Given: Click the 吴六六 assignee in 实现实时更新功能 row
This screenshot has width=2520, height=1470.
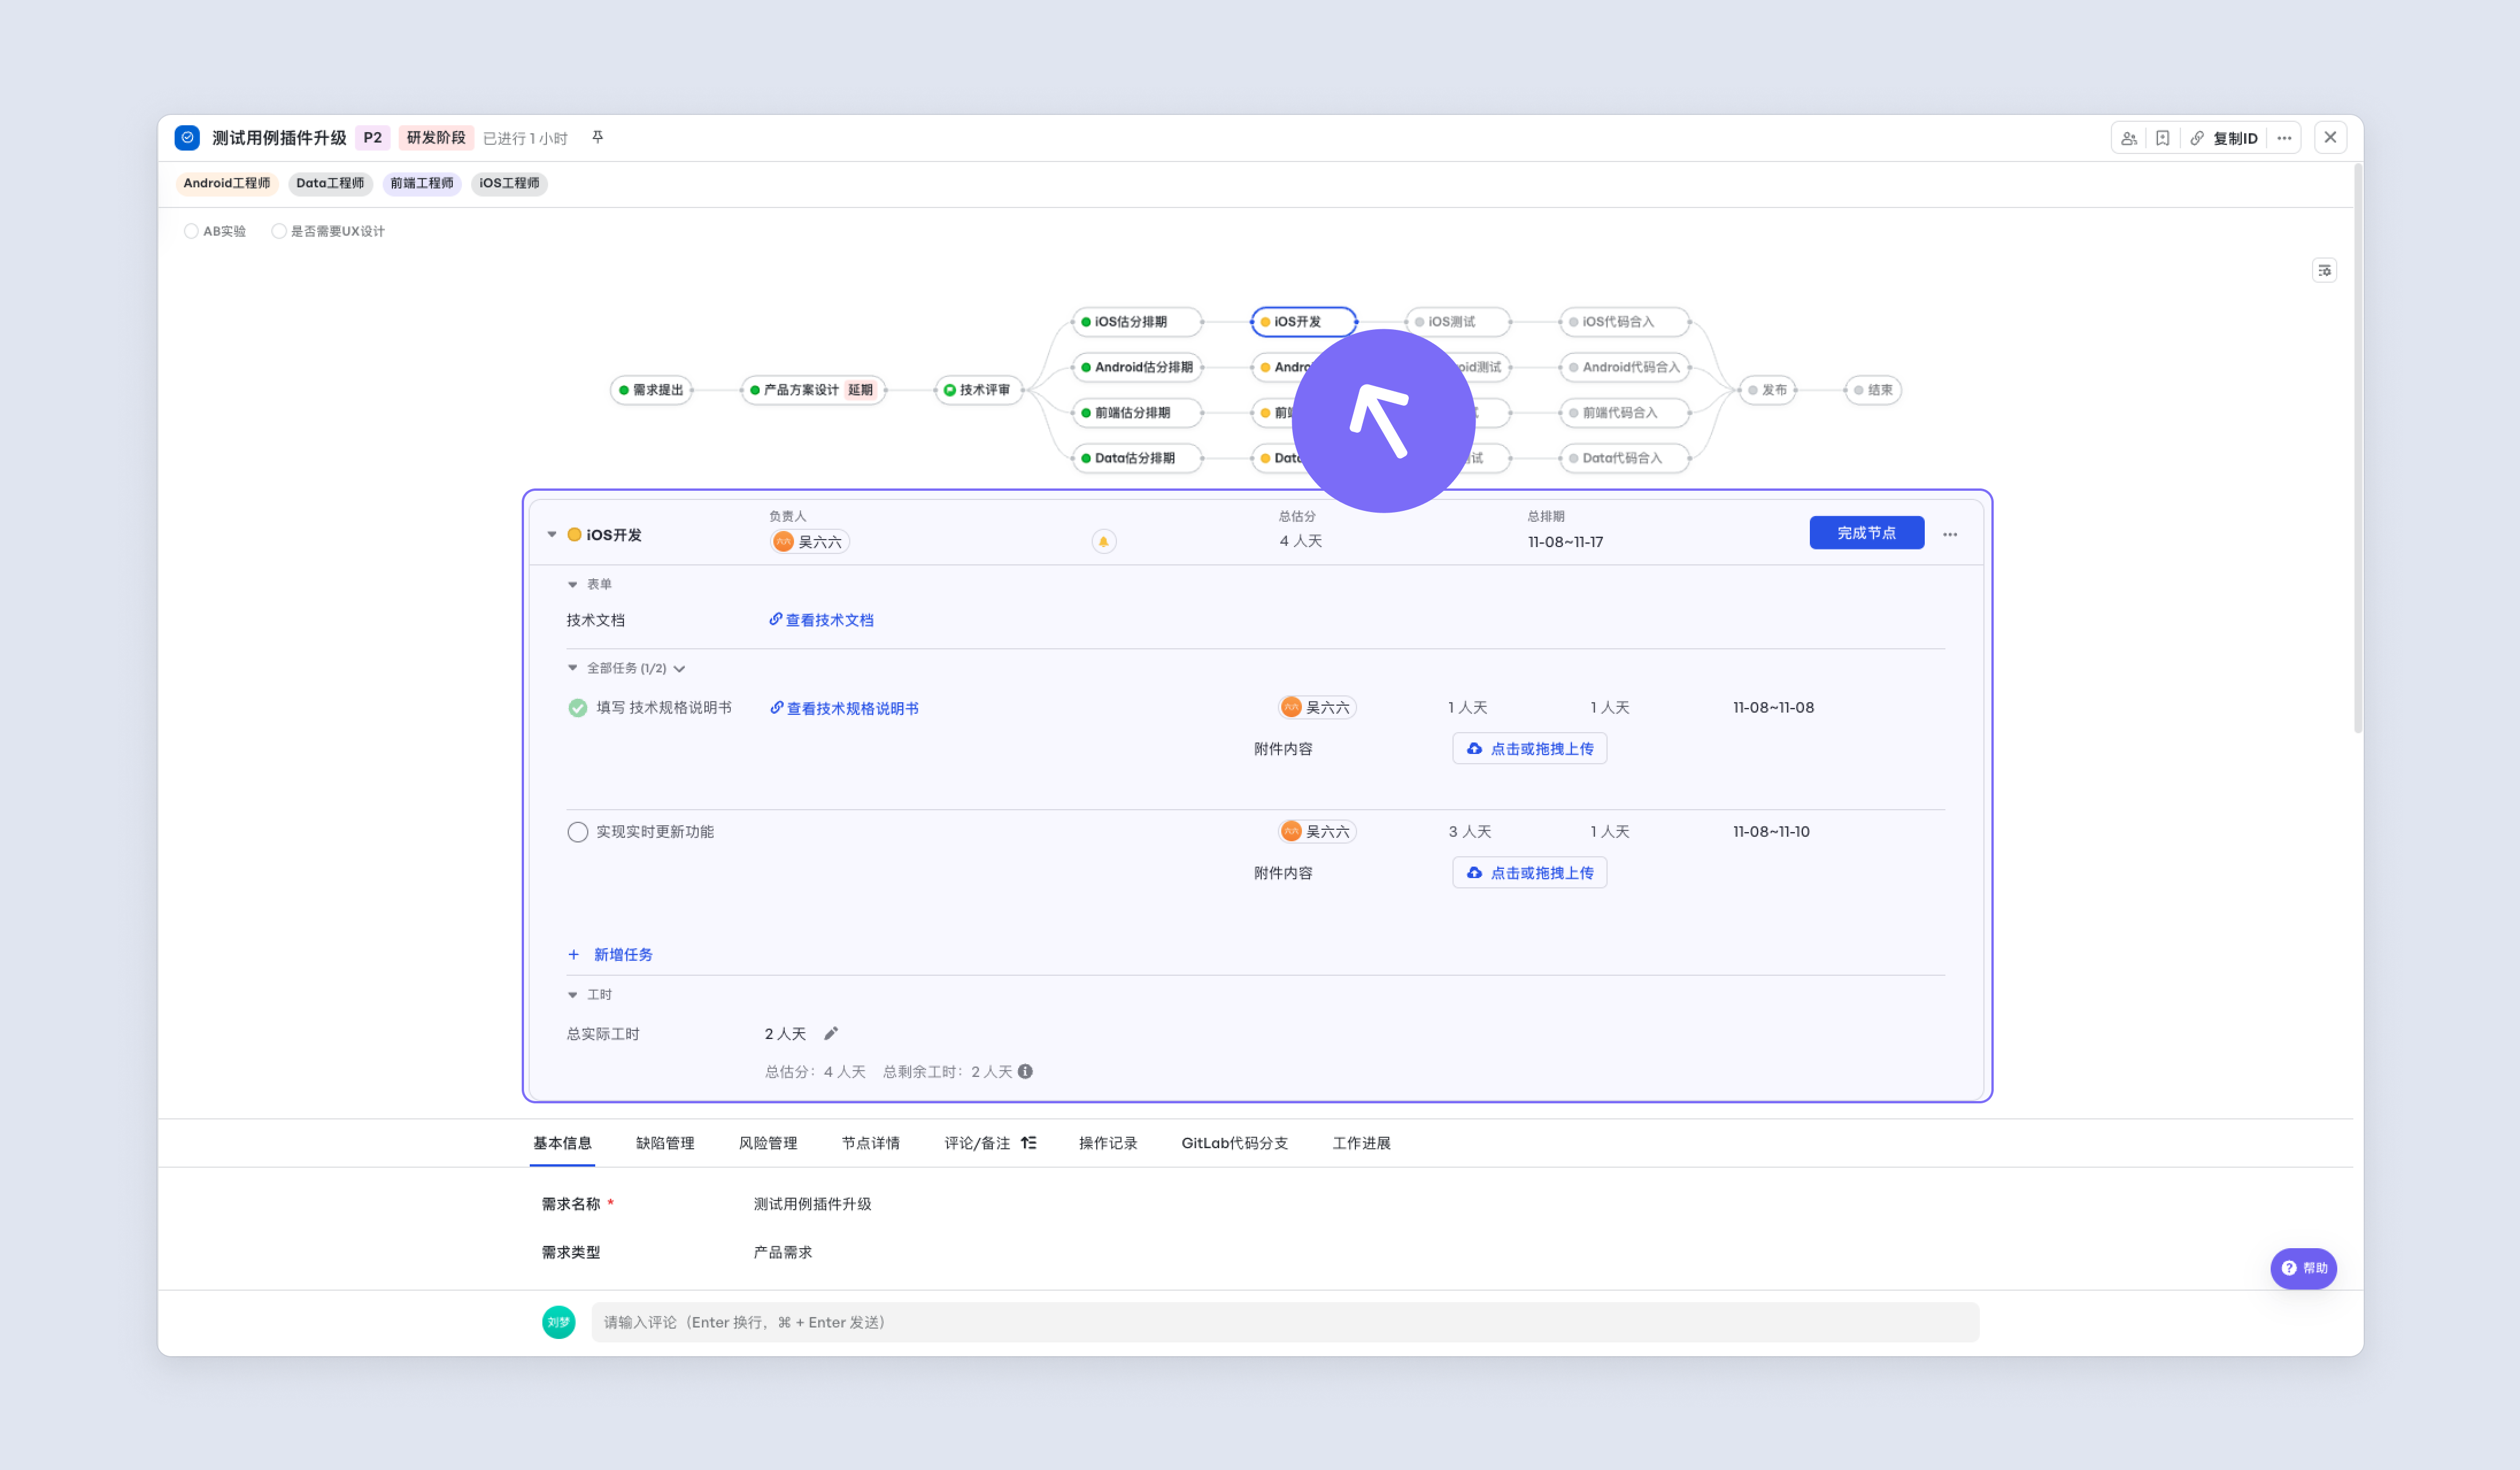Looking at the screenshot, I should [x=1316, y=831].
